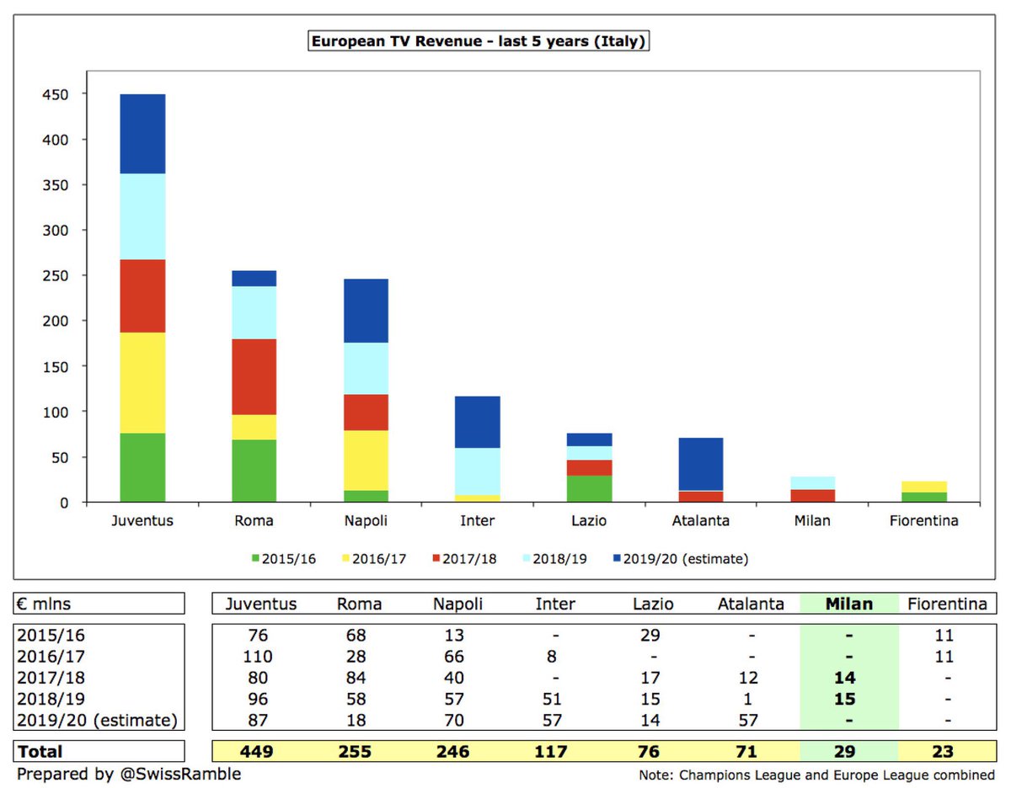
Task: Click Atalanta's dark blue 2019/20 bar segment
Action: point(700,464)
